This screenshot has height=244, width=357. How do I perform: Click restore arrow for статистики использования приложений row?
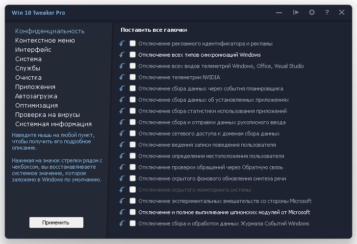click(122, 111)
